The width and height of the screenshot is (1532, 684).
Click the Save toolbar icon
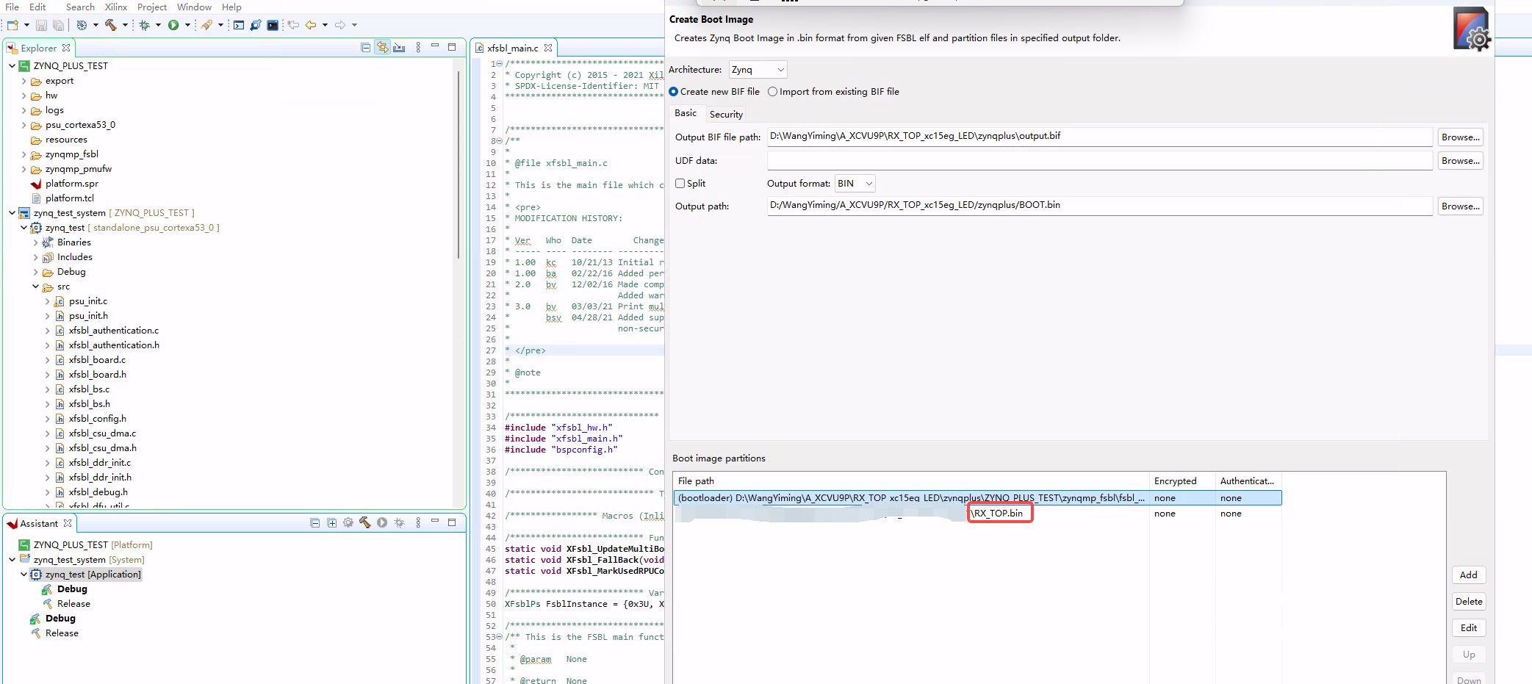coord(41,25)
